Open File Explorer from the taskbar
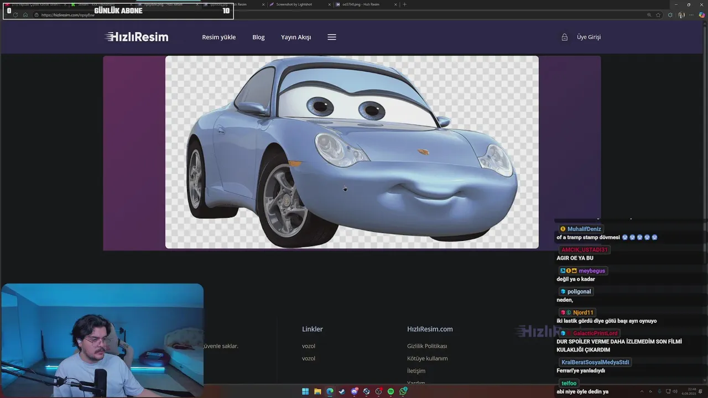This screenshot has height=398, width=708. (x=317, y=391)
